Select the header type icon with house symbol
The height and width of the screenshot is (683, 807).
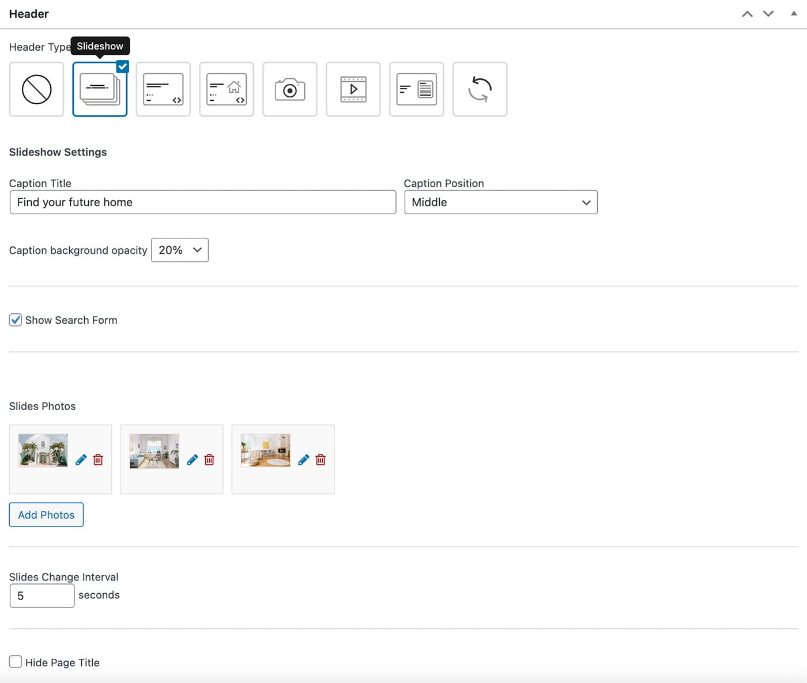click(x=227, y=89)
